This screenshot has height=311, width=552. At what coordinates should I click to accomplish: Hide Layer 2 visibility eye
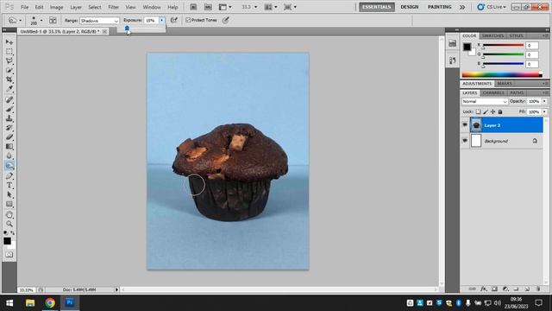coord(465,125)
